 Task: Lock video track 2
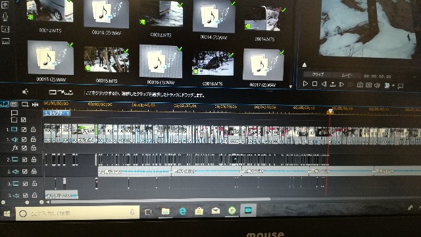coord(34,160)
